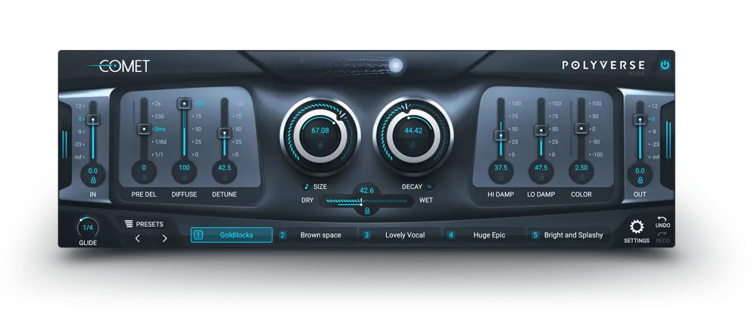The width and height of the screenshot is (754, 317).
Task: Click the Size knob
Action: pos(320,135)
